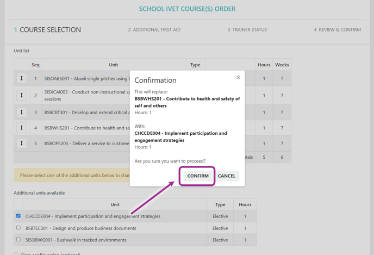This screenshot has height=255, width=374.
Task: Click bold CHCCDE004 text in the dialog
Action: click(x=181, y=136)
